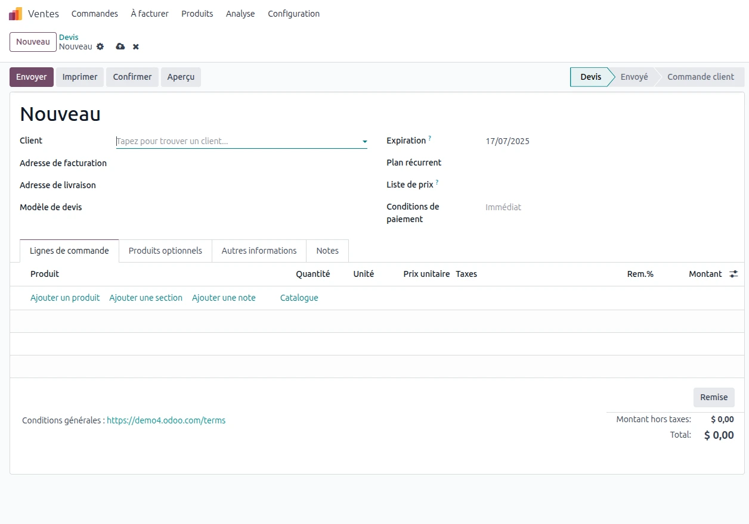Open the gear actions menu

[x=100, y=46]
